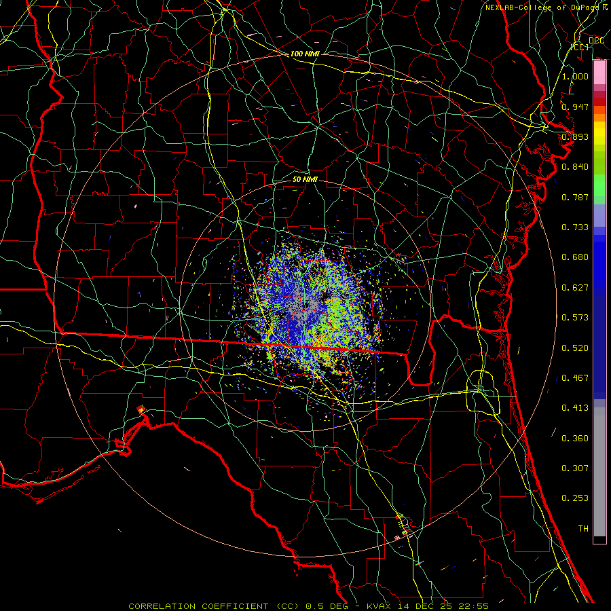Click the 0.360 legend value

point(575,439)
